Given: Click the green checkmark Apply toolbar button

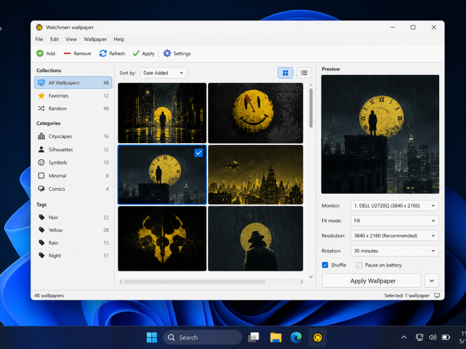Looking at the screenshot, I should (143, 54).
